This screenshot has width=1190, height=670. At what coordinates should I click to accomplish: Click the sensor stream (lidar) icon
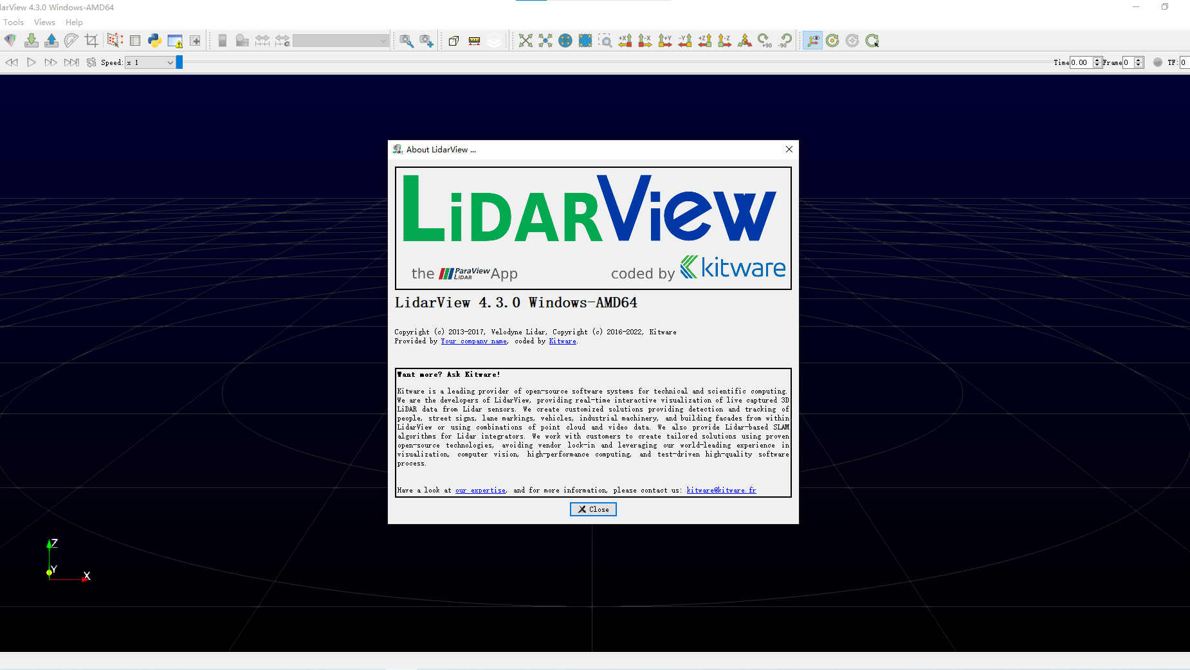(x=10, y=41)
